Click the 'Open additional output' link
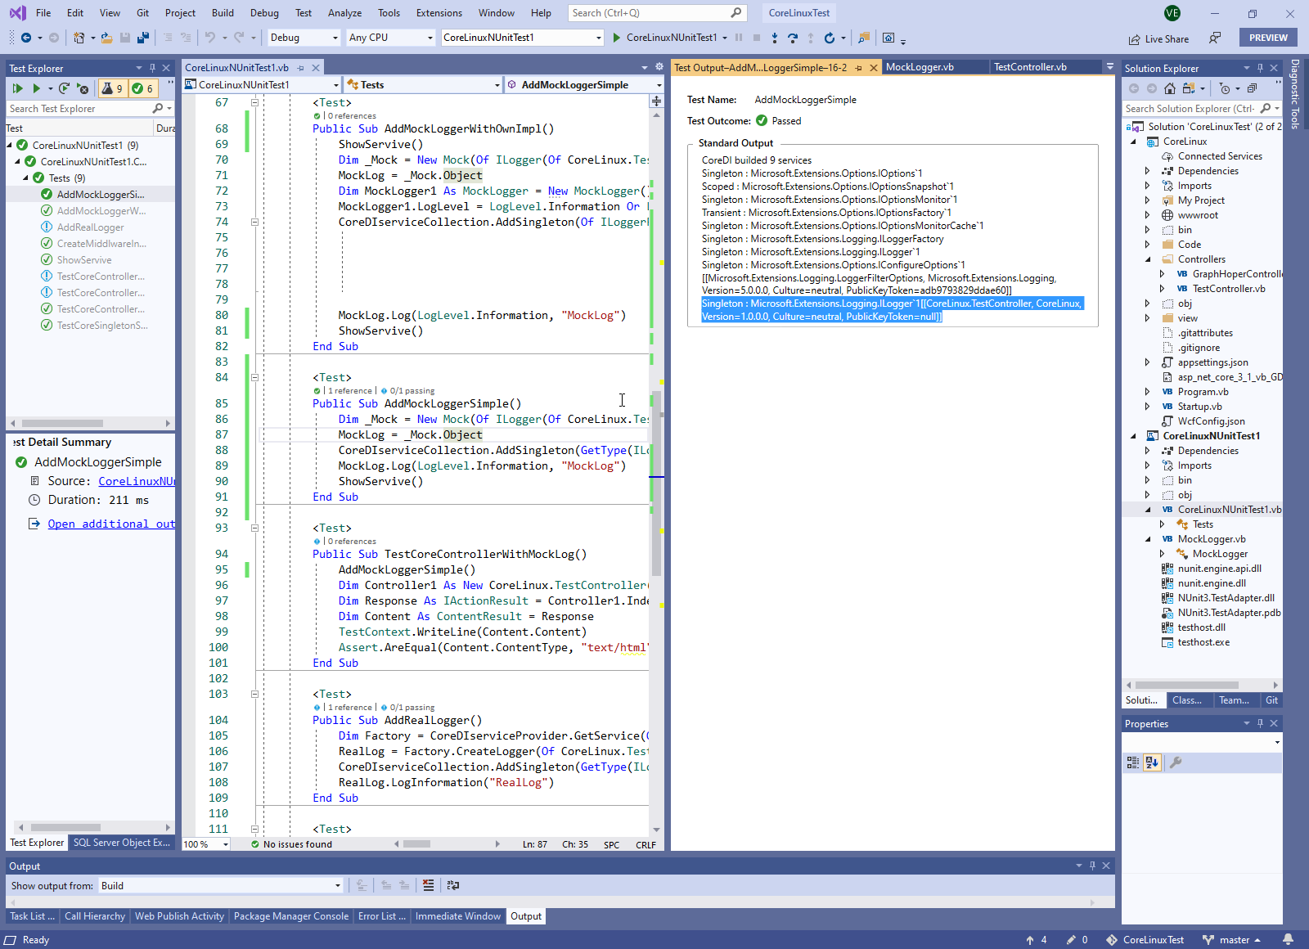The height and width of the screenshot is (949, 1309). click(110, 524)
